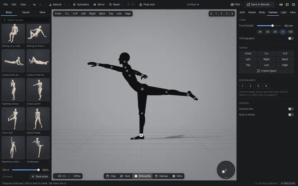Switch shading to Matcap mode
The image size is (298, 186).
pos(161,176)
